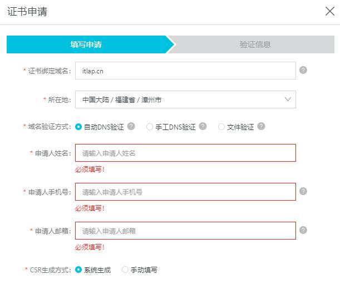The image size is (340, 294).
Task: Click the 申请人手机号 input field
Action: coord(185,192)
